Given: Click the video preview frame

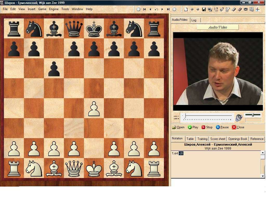Looking at the screenshot, I should pyautogui.click(x=218, y=71).
